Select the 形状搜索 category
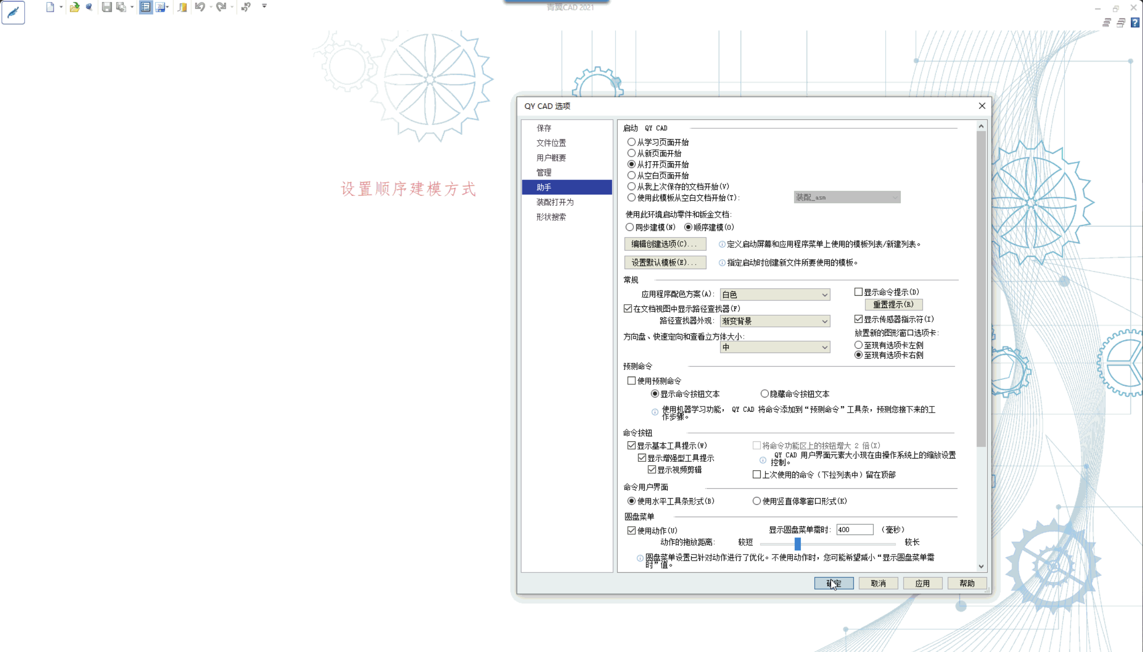Screen dimensions: 1143x652 (567, 217)
